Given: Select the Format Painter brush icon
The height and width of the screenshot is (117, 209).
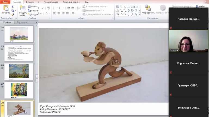Looking at the screenshot, I should pos(13,14).
